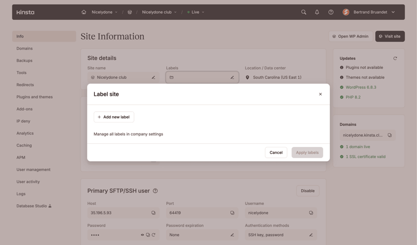Show help for Primary SFTP/SSH user

coord(155,191)
